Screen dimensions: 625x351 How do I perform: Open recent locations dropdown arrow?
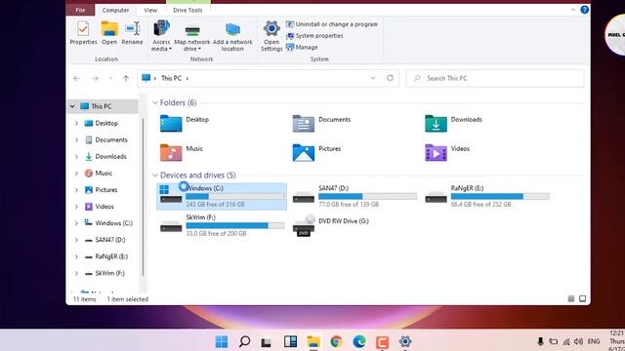[110, 78]
